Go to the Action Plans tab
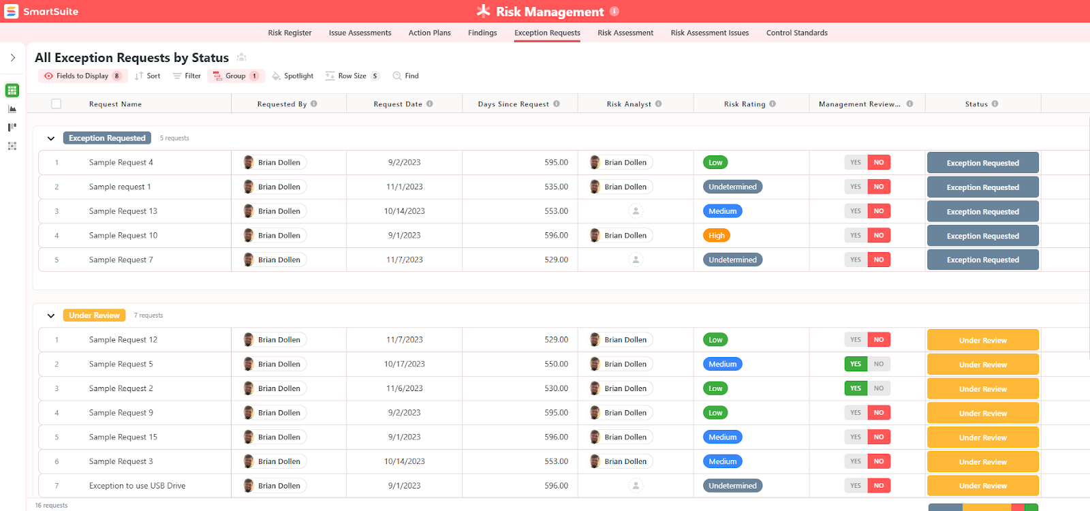Screen dimensions: 1090x511 coord(429,33)
